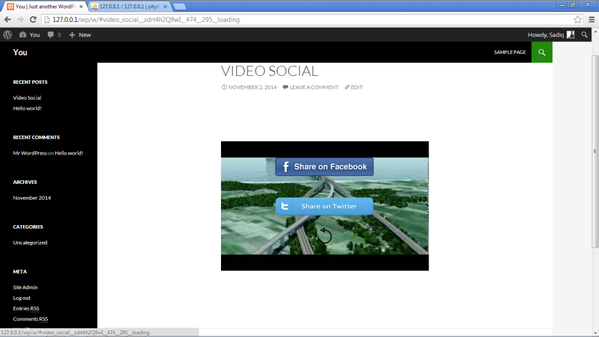This screenshot has height=337, width=599.
Task: Open the Site Admin link
Action: pyautogui.click(x=25, y=287)
